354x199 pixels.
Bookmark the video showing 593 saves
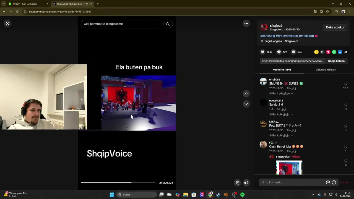click(293, 52)
